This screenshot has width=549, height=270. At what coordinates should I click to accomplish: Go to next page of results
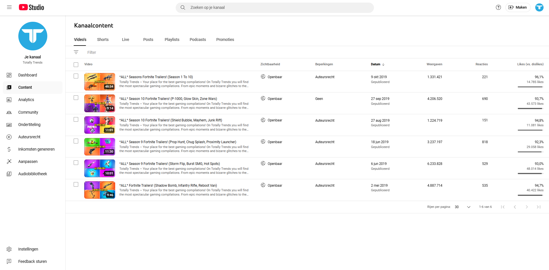pos(527,207)
